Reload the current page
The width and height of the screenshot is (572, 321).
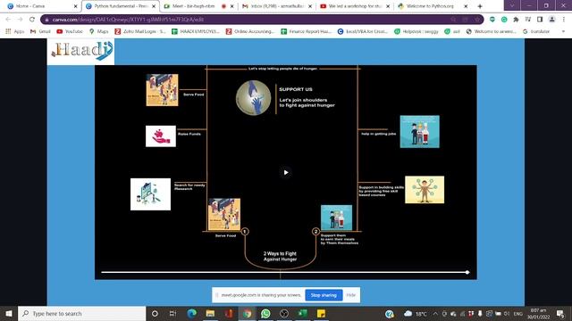[x=32, y=20]
